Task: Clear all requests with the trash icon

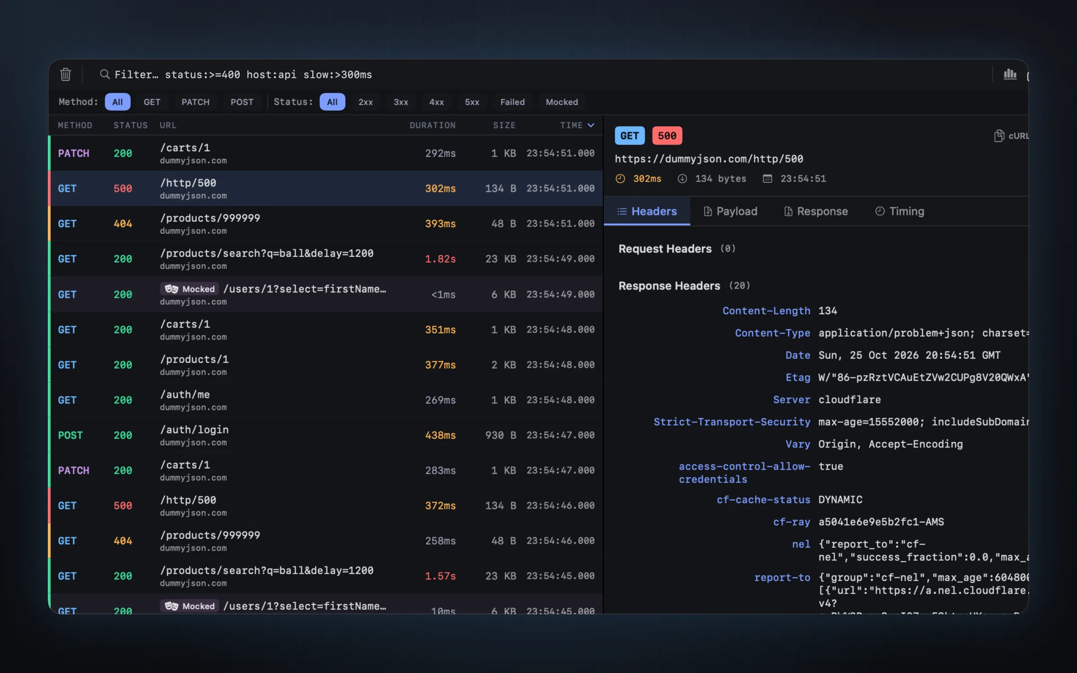Action: (66, 74)
